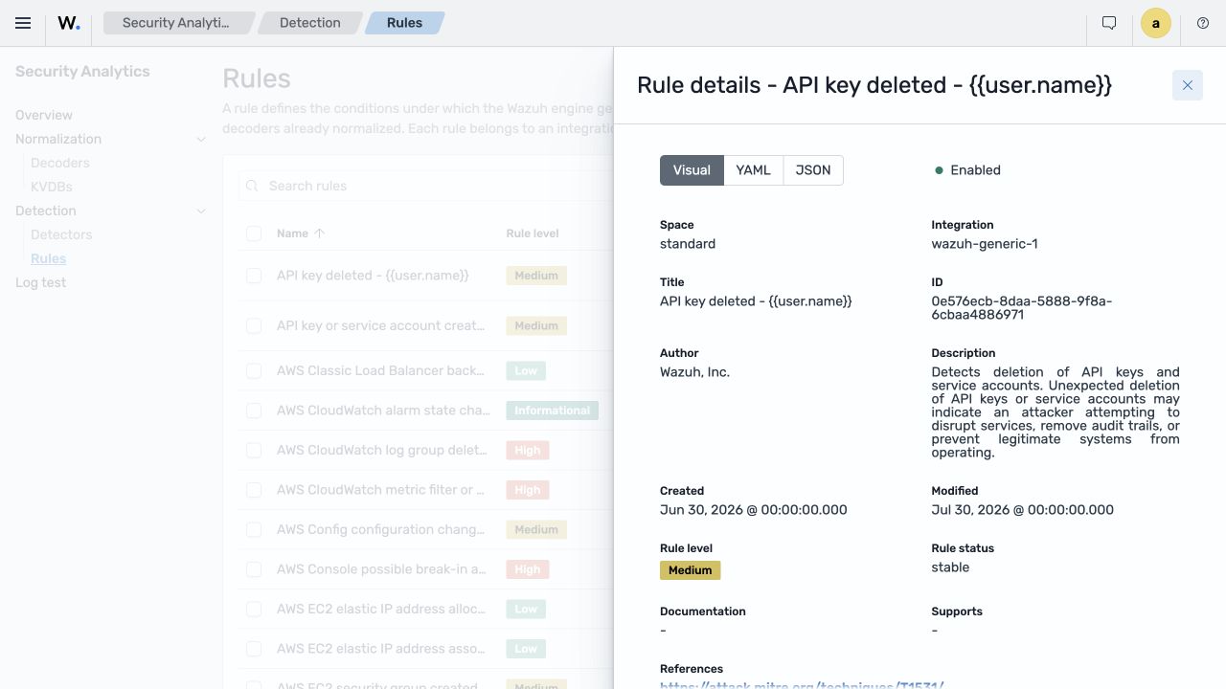Click the Rules breadcrumb

pos(404,23)
